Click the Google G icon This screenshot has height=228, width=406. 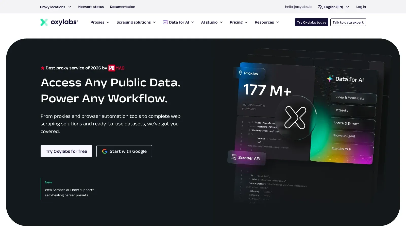click(x=105, y=151)
